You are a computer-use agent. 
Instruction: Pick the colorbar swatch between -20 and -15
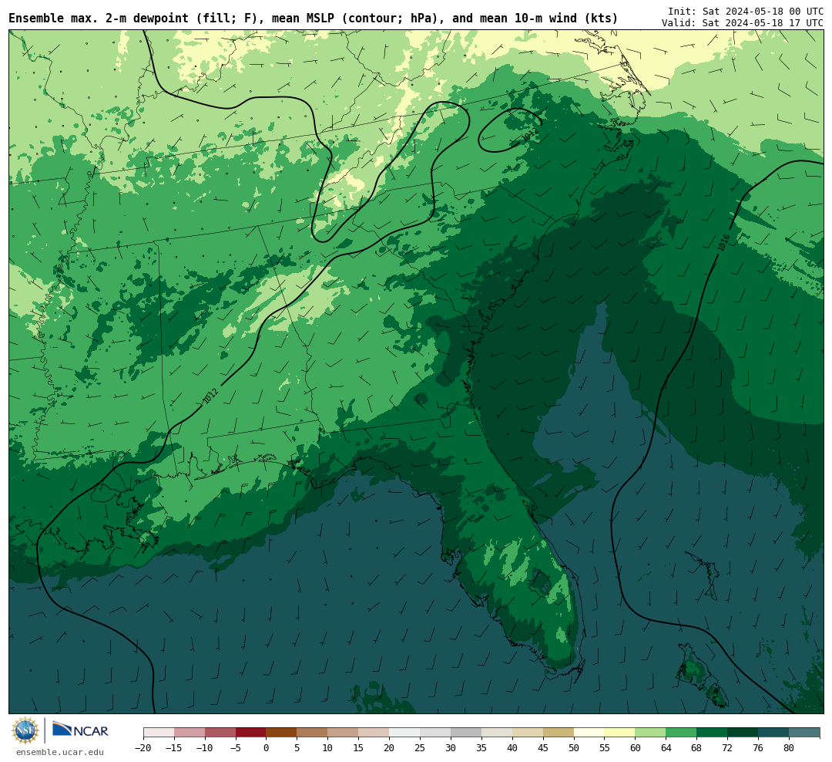(x=159, y=732)
